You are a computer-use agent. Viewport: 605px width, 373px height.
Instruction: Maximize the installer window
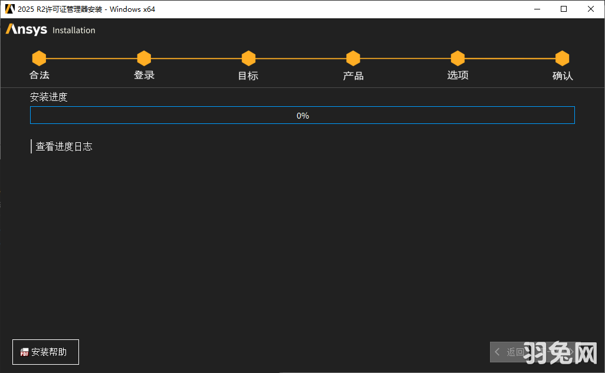pyautogui.click(x=564, y=9)
